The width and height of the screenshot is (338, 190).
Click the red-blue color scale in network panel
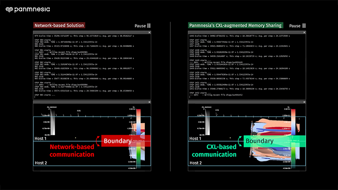tap(139, 122)
